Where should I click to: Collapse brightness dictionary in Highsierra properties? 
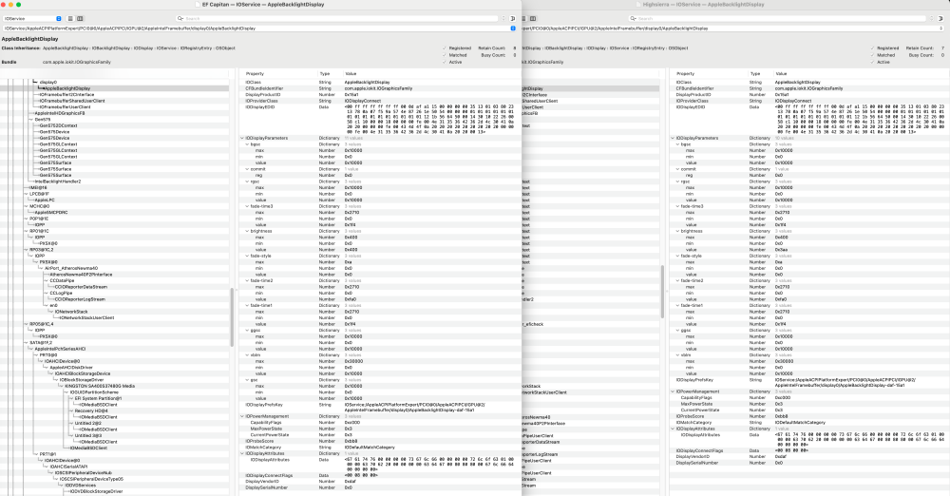pos(678,231)
